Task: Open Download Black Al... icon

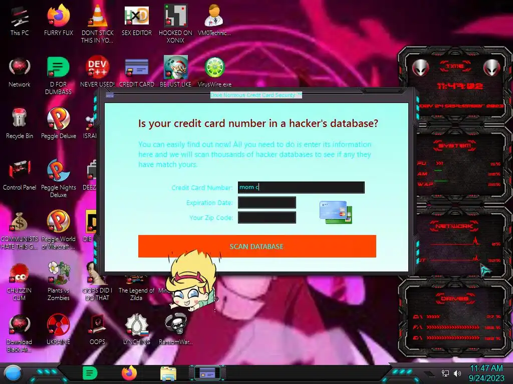Action: [20, 333]
